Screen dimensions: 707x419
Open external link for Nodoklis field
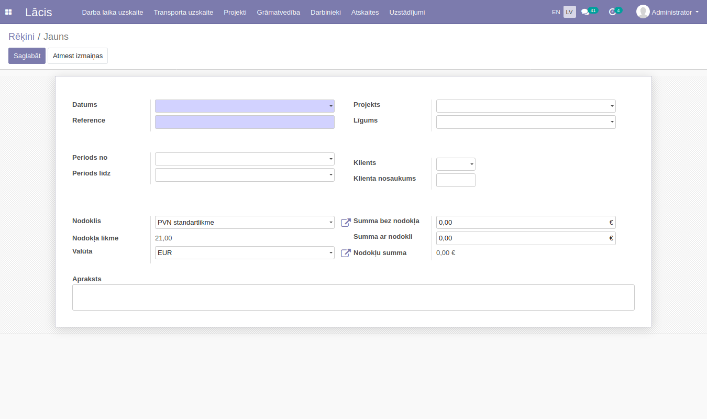[346, 223]
